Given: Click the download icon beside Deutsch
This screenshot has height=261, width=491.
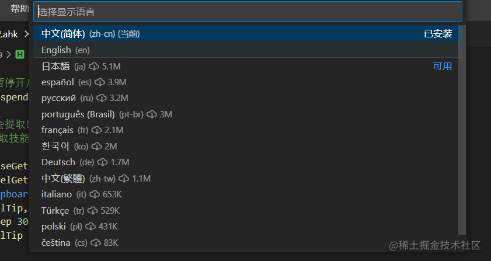Looking at the screenshot, I should click(103, 162).
